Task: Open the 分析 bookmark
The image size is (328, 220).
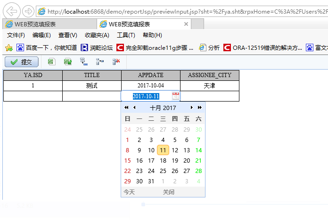Action: 209,48
